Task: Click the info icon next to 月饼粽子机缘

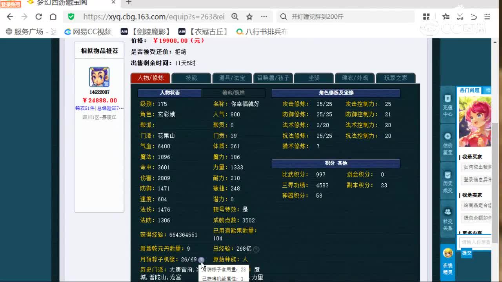Action: click(x=201, y=260)
